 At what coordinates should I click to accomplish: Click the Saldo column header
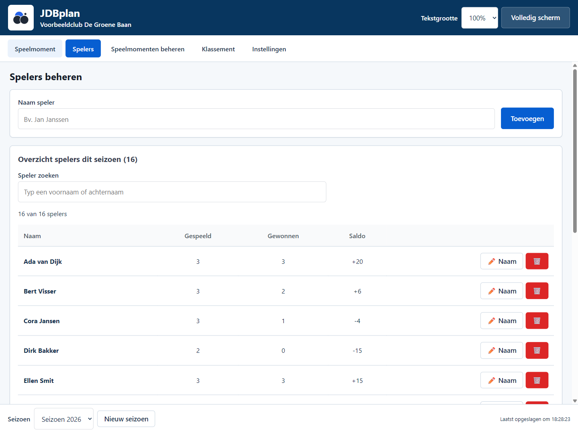(x=357, y=236)
